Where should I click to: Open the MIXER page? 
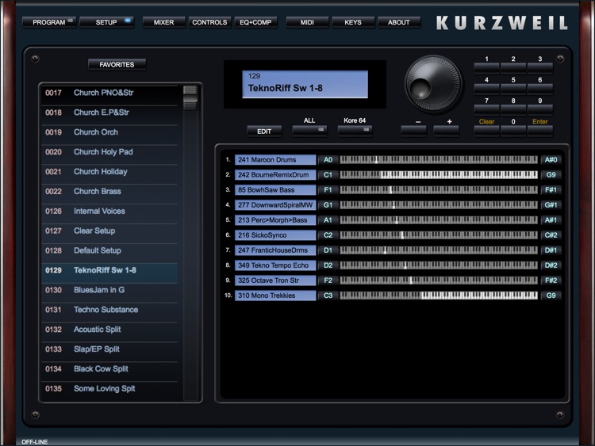[x=164, y=22]
